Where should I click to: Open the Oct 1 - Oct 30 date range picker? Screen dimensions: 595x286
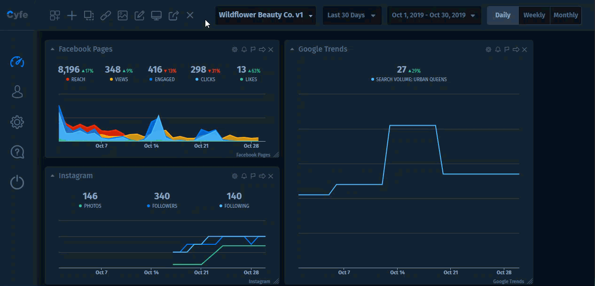click(x=433, y=15)
